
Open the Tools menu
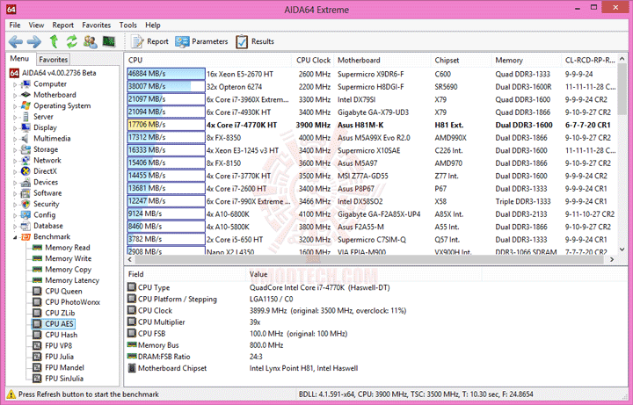tap(128, 25)
